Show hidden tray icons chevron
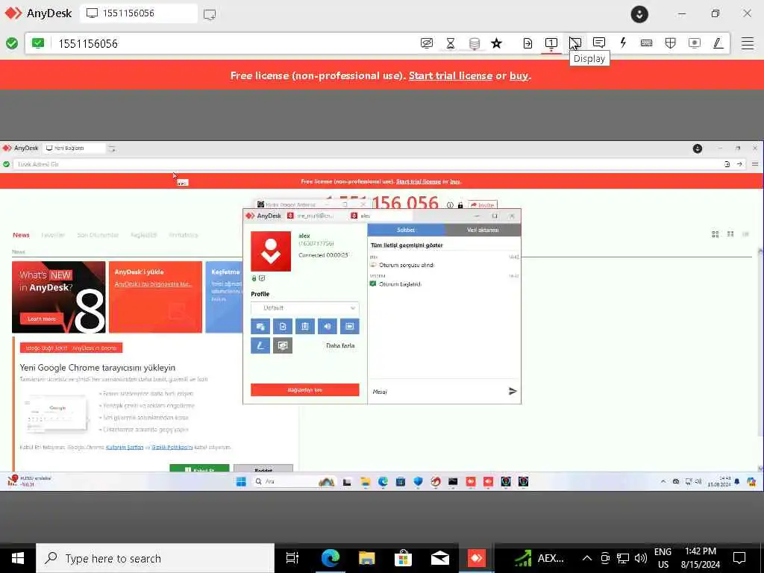 pos(587,558)
